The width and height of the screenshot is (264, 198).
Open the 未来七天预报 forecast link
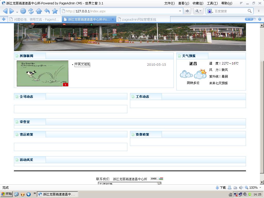click(218, 83)
